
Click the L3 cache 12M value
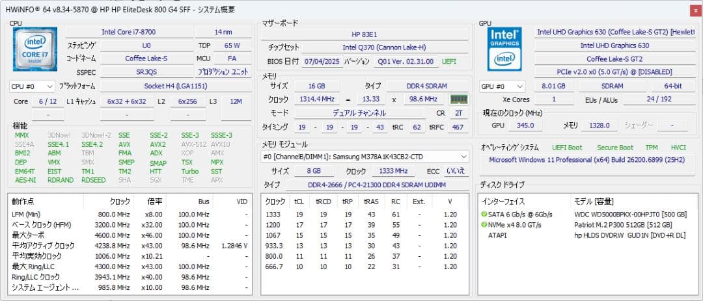[x=236, y=101]
